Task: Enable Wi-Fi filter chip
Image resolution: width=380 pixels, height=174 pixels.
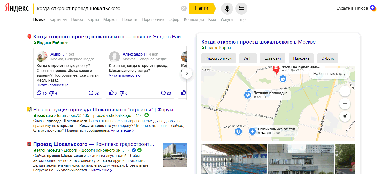Action: point(248,58)
